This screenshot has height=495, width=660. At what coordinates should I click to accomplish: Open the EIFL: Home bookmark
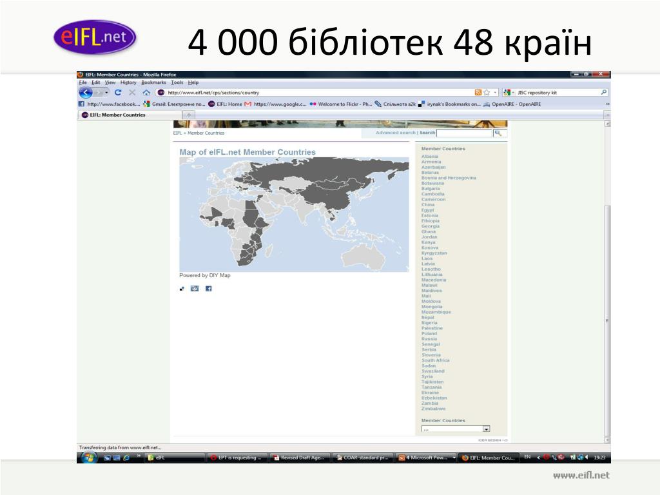pyautogui.click(x=225, y=104)
